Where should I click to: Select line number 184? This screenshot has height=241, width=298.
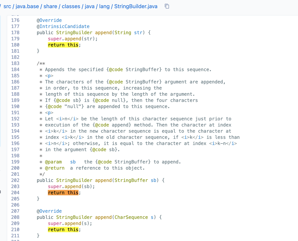[15, 69]
